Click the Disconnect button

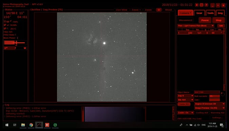click(186, 20)
